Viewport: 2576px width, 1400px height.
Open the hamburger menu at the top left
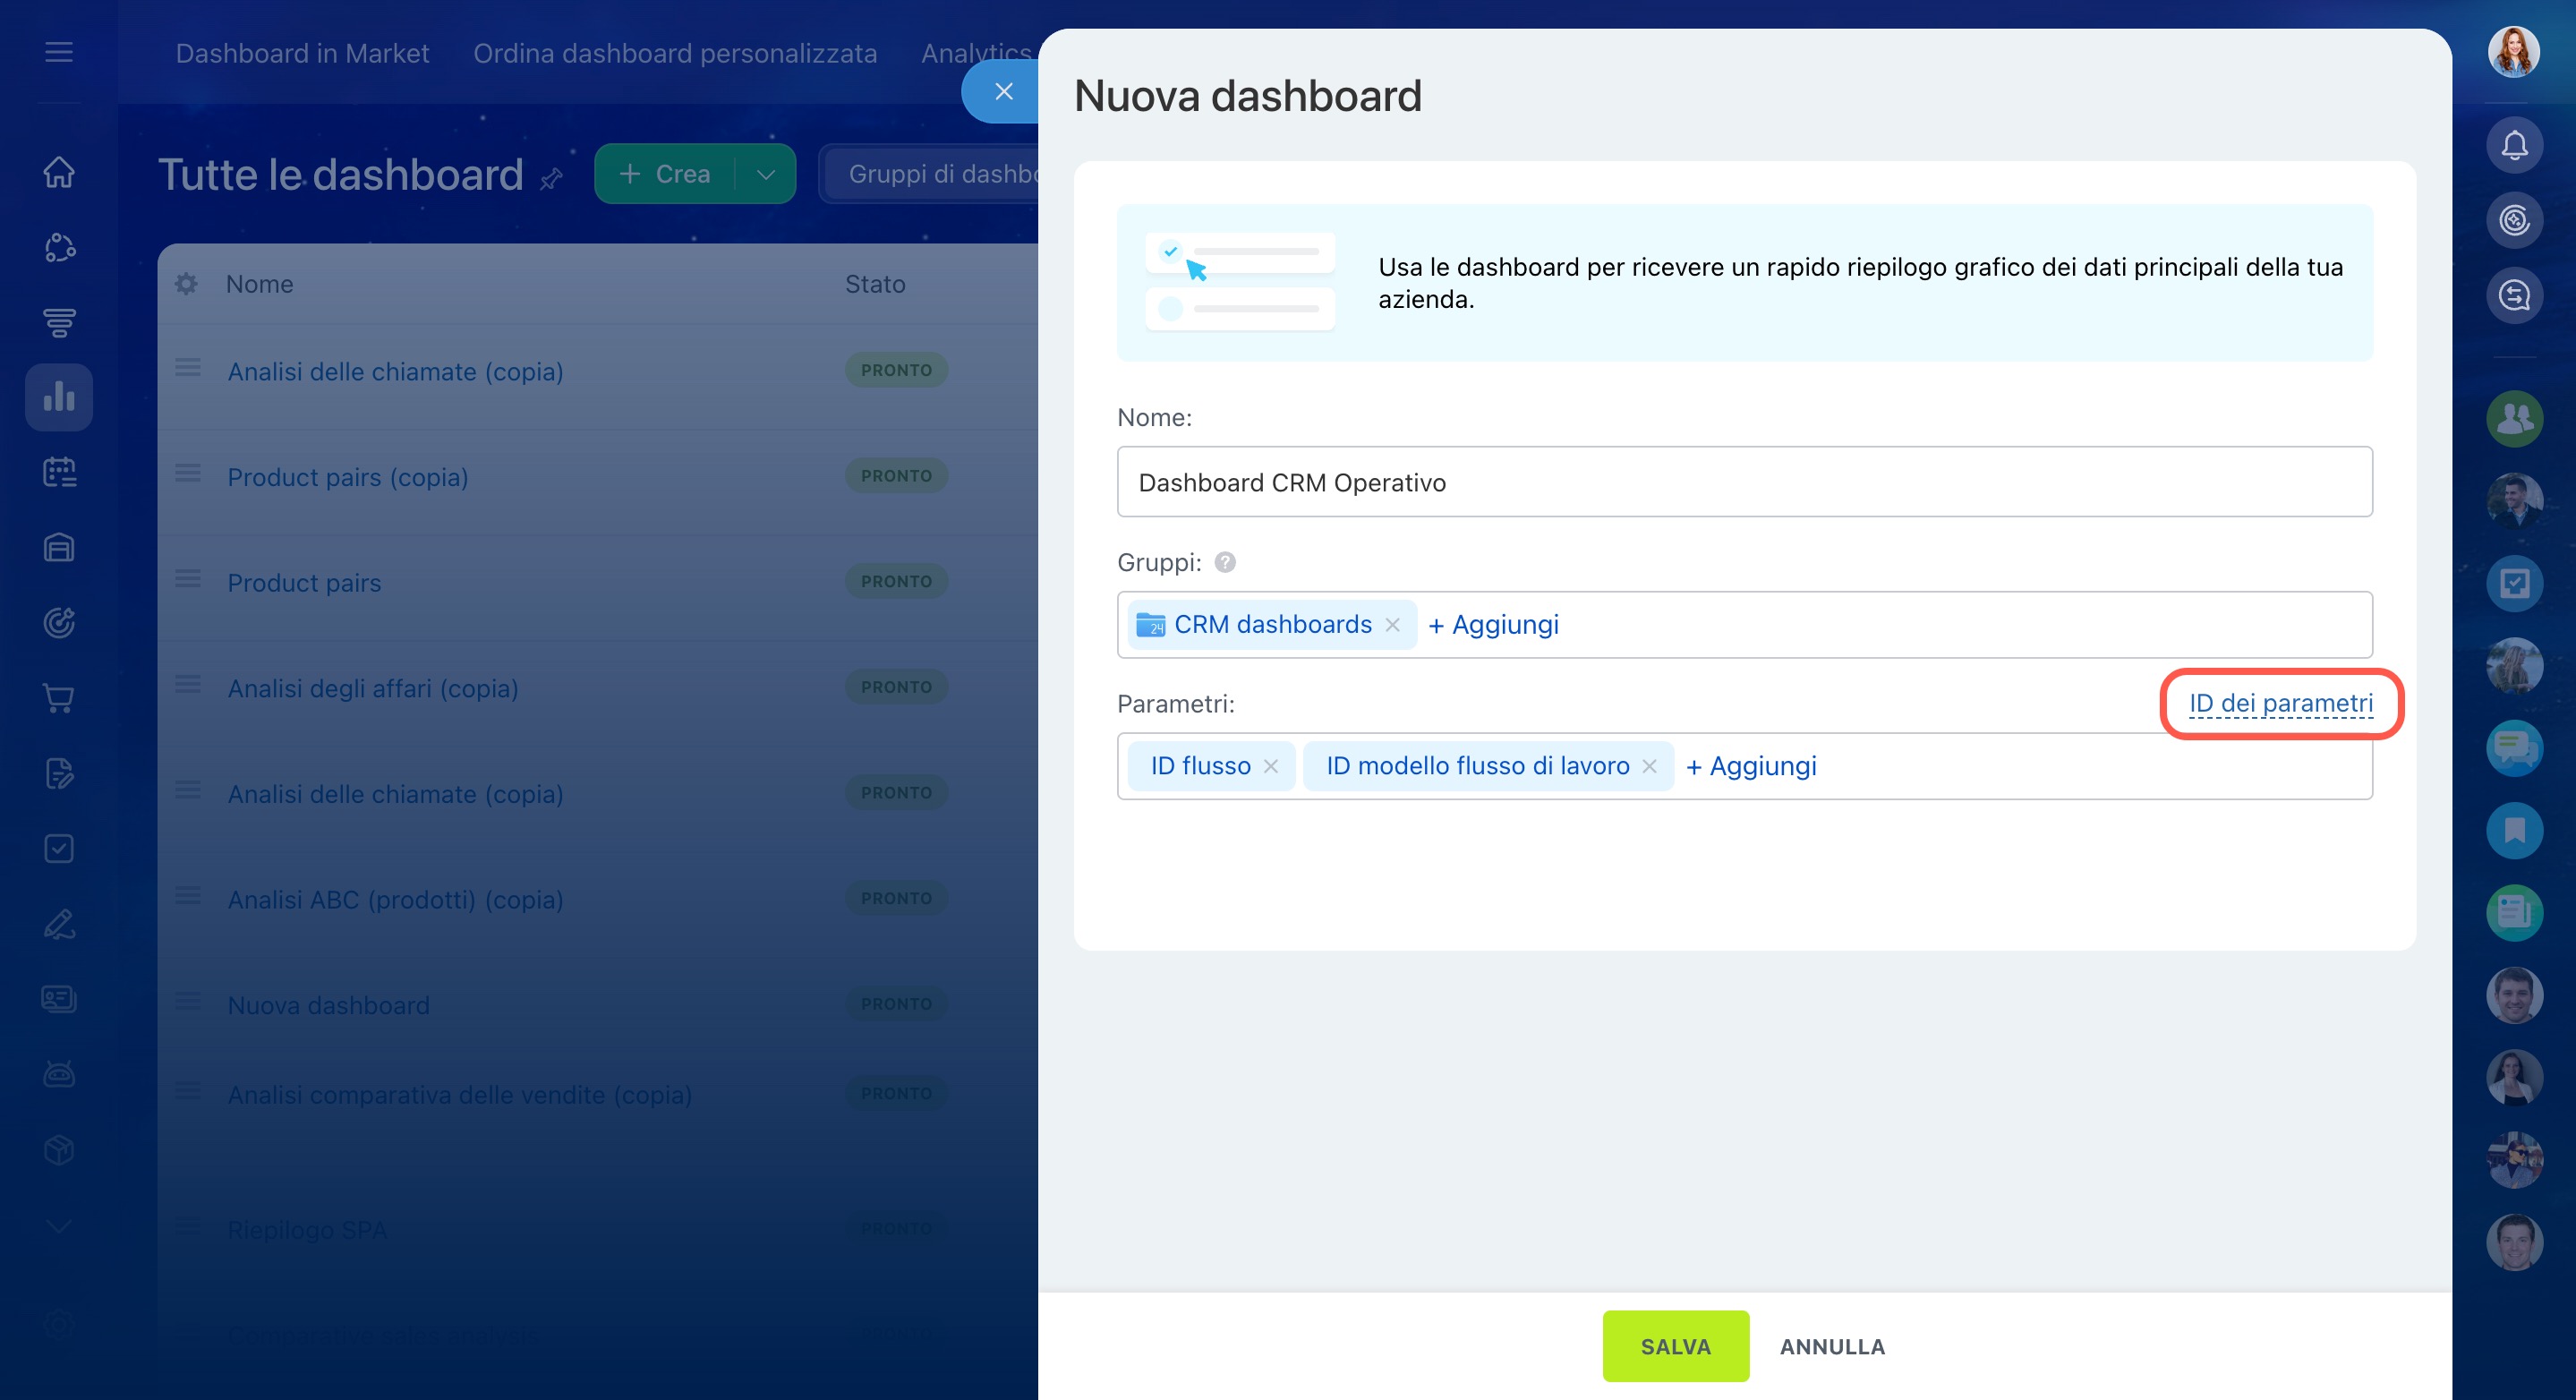59,52
